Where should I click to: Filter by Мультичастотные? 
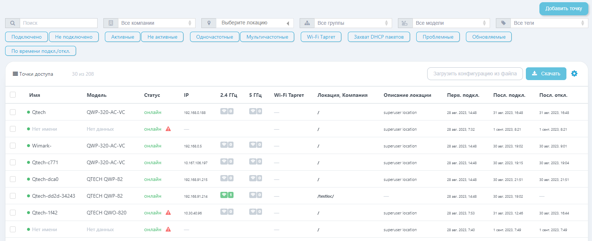tap(267, 37)
